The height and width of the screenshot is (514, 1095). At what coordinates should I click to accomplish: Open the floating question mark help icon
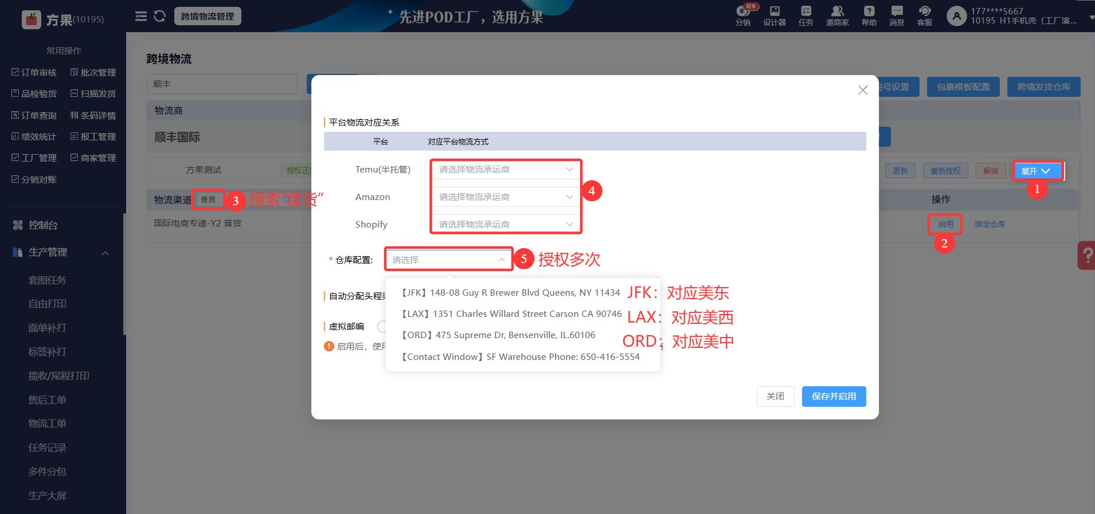(1086, 255)
